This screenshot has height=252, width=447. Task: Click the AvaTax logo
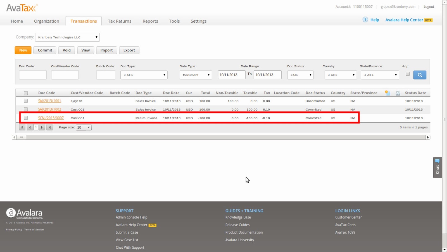22,8
